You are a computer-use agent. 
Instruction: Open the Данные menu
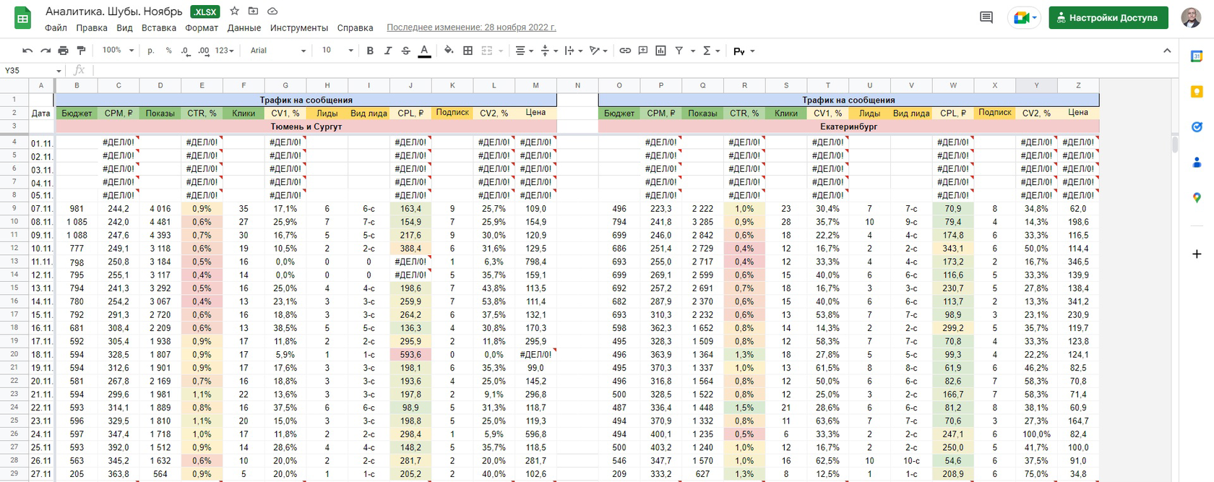tap(244, 27)
